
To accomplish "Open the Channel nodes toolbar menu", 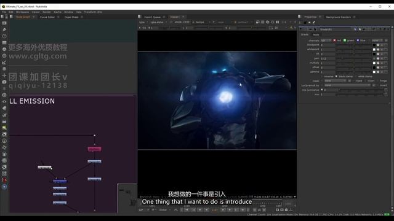I will [4, 42].
